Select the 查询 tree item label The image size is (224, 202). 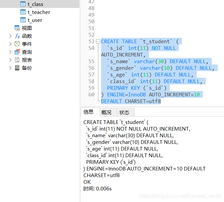tap(27, 52)
